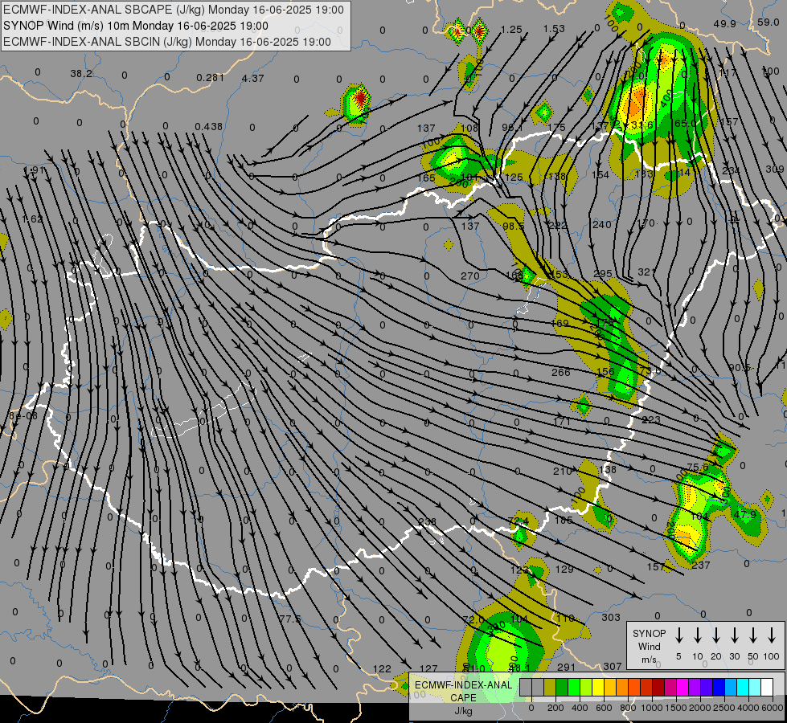Image resolution: width=787 pixels, height=723 pixels.
Task: Click the 1500 tick on CAPE scale
Action: tap(676, 708)
